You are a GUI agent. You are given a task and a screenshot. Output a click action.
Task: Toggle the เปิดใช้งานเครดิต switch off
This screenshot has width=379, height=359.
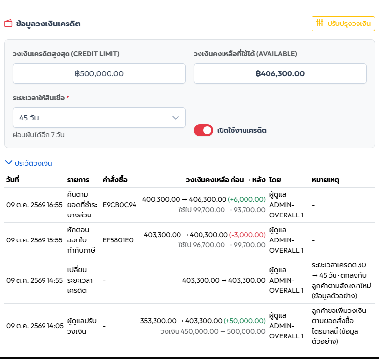click(x=203, y=130)
